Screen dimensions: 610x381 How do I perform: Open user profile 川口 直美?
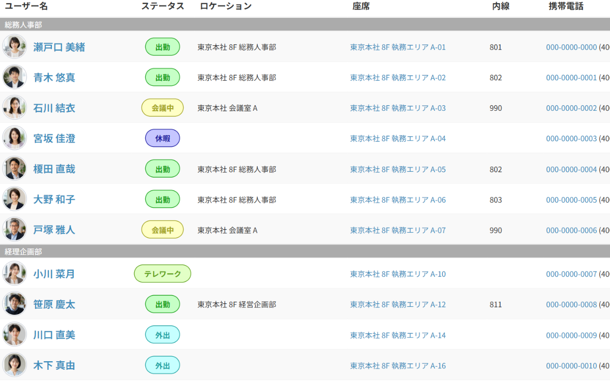click(x=54, y=335)
